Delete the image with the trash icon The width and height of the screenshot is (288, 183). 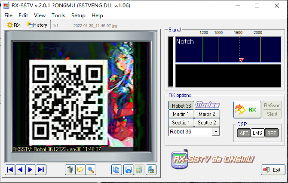point(70,170)
